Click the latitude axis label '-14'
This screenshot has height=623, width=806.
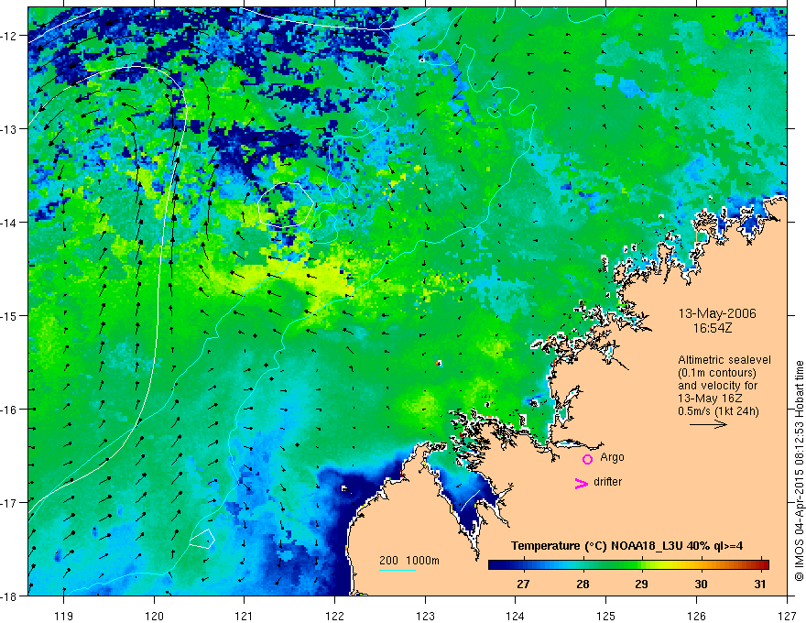tap(11, 223)
